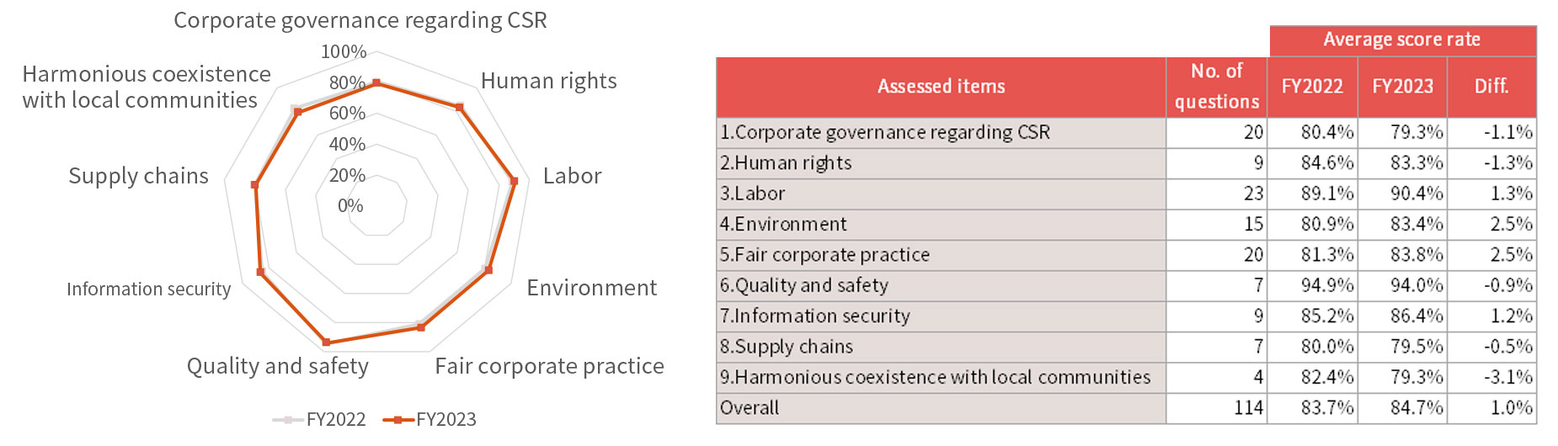Select the Supply chains axis label
The height and width of the screenshot is (446, 1558).
(x=138, y=176)
